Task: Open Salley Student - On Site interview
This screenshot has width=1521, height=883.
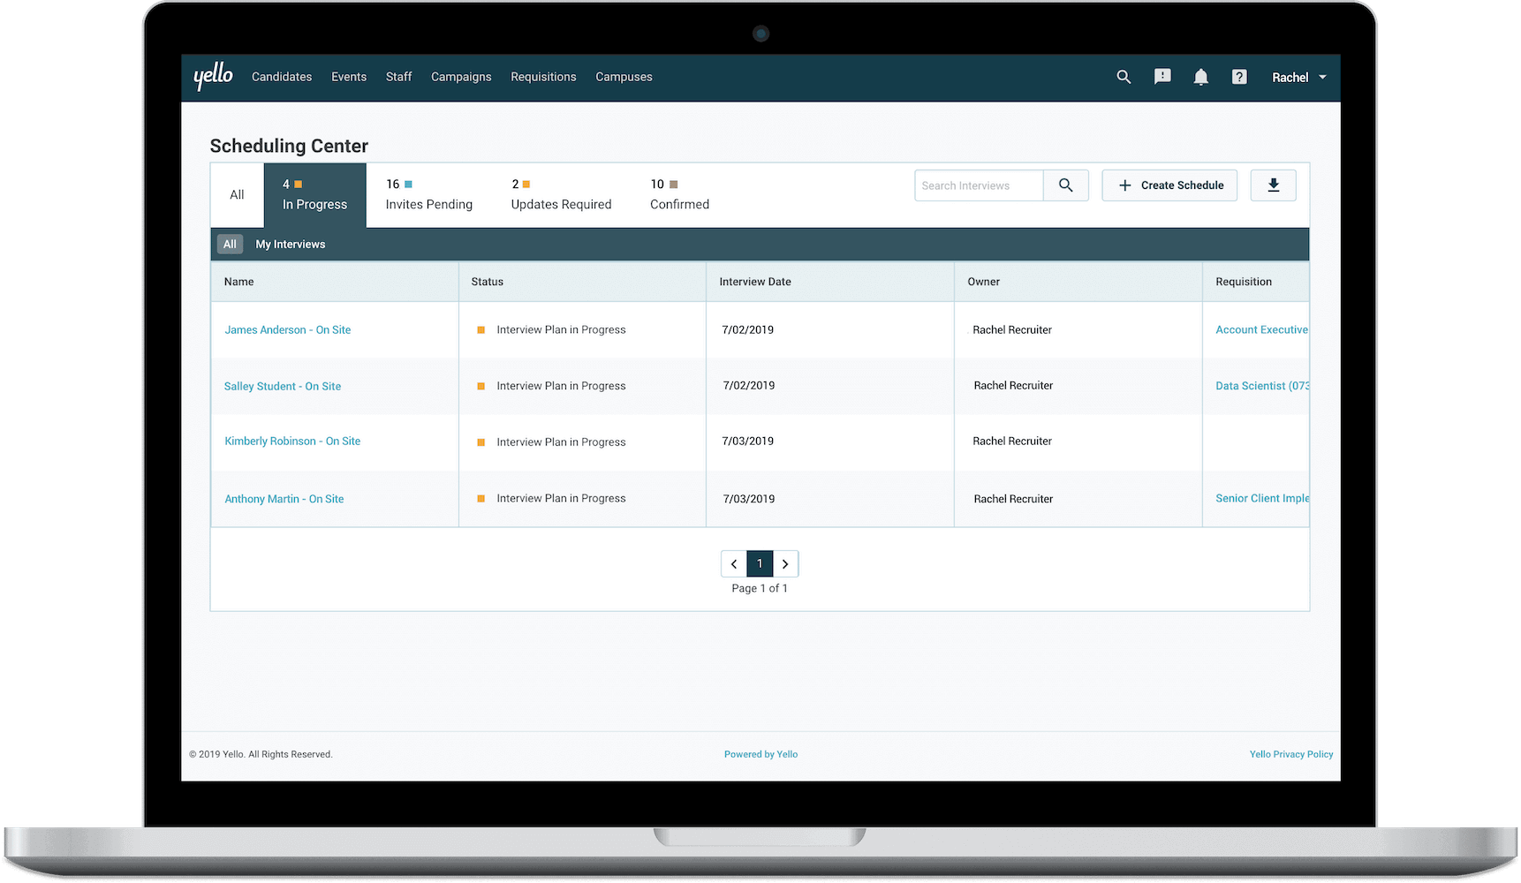Action: tap(283, 387)
